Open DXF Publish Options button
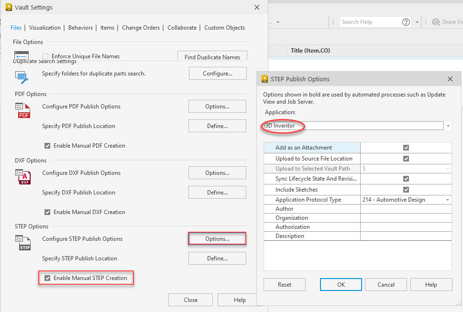The height and width of the screenshot is (312, 463). point(217,173)
